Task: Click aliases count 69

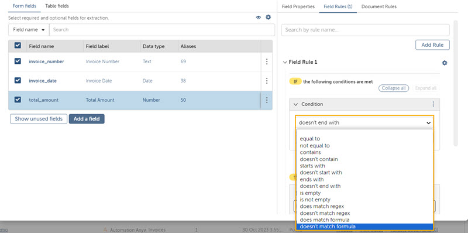Action: [x=183, y=61]
